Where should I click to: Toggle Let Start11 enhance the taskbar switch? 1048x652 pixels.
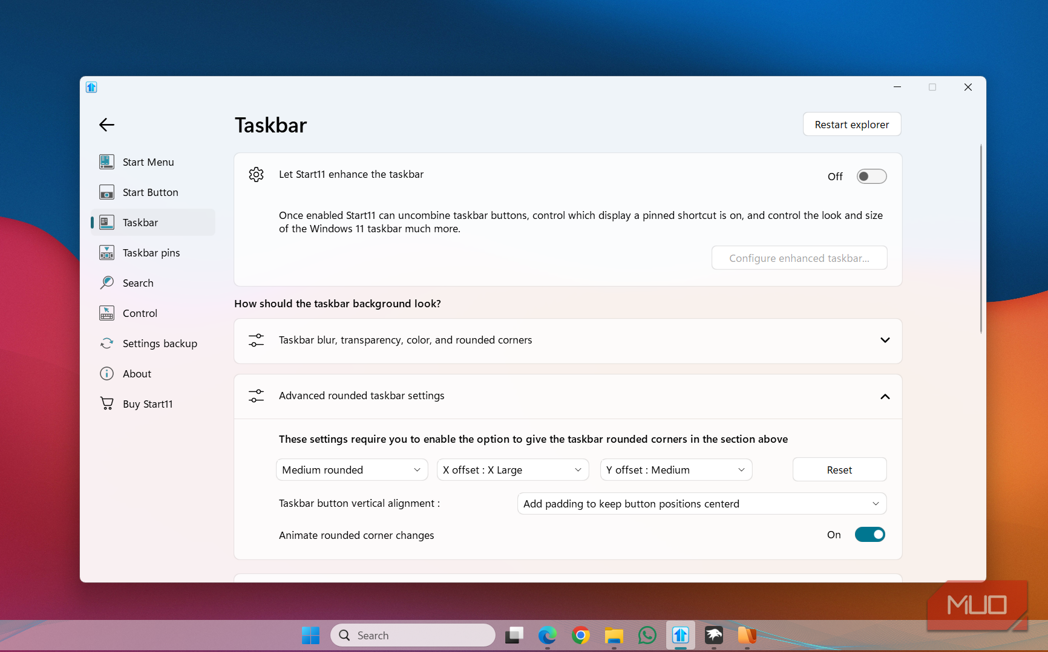coord(871,176)
